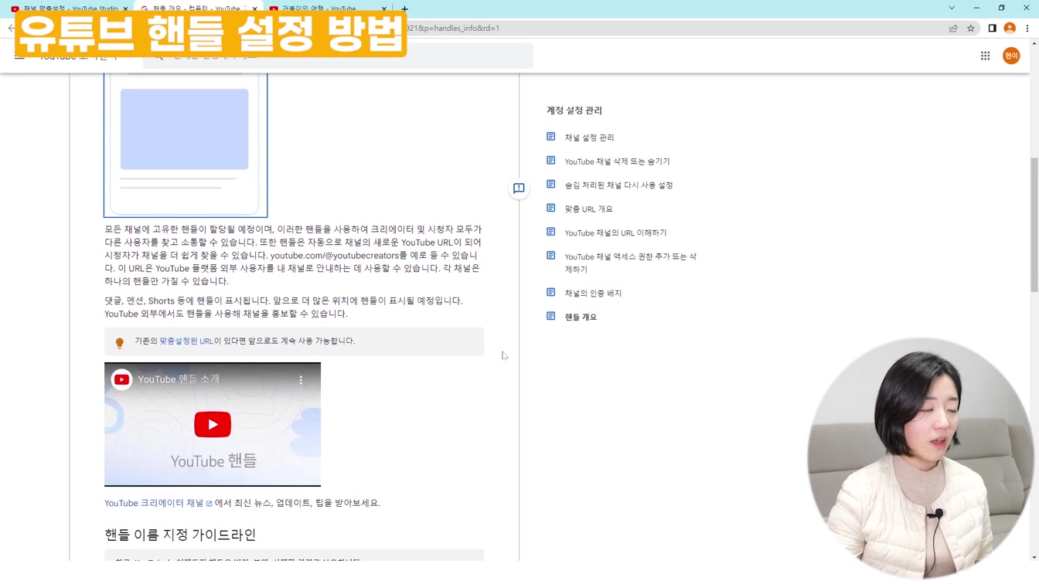Open YouTube 채널의 URL 이해하기 article
Screen dimensions: 1039x584
615,233
